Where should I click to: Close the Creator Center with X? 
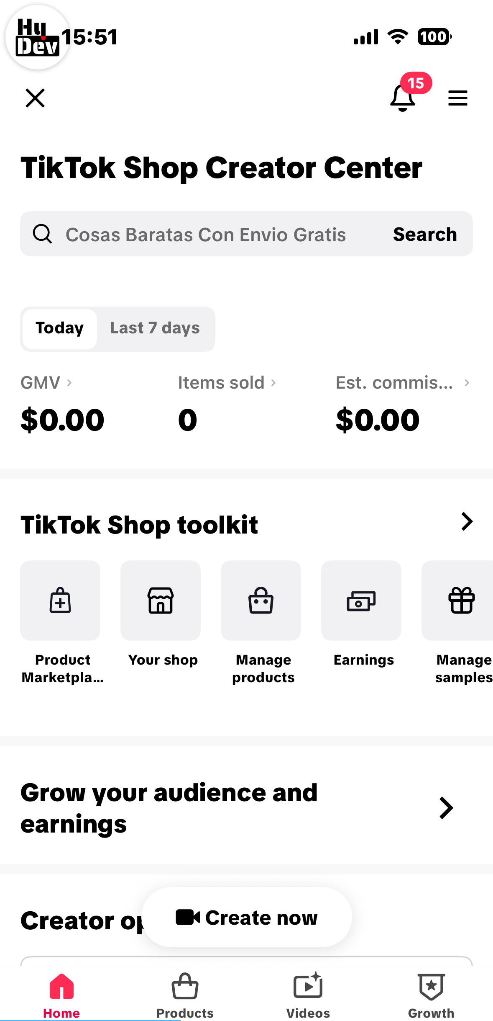point(35,98)
